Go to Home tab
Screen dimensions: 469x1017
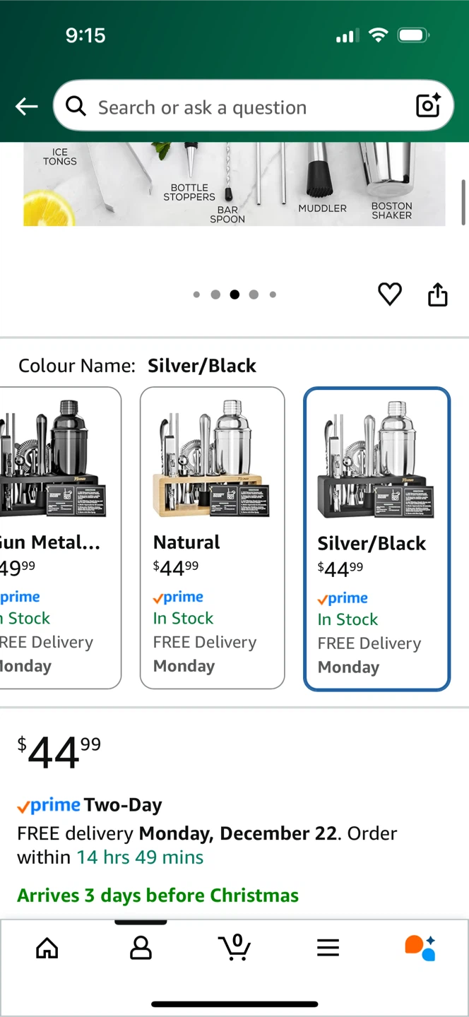[47, 947]
